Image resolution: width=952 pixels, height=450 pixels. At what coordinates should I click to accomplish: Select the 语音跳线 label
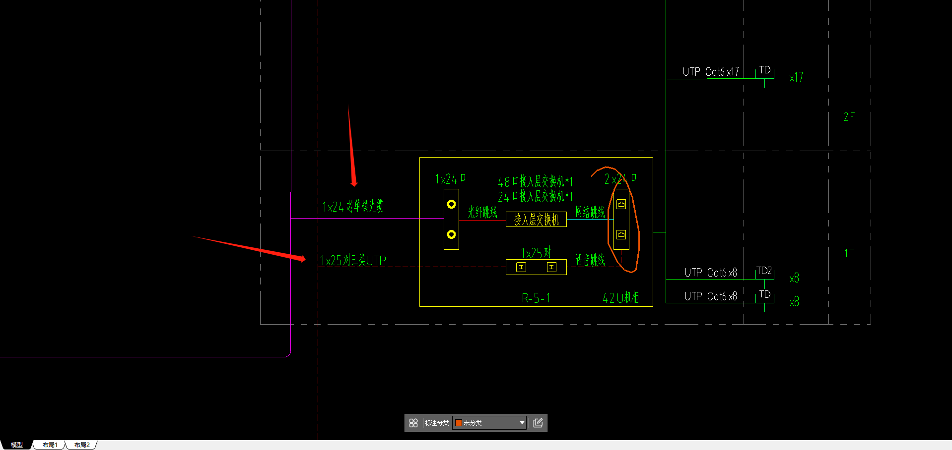tap(590, 260)
